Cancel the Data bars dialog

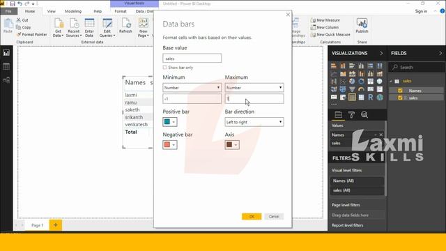[274, 217]
